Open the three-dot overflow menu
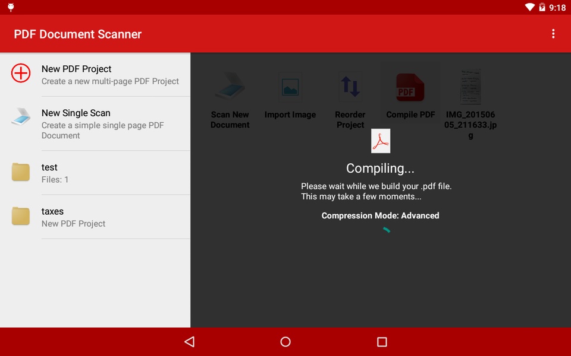This screenshot has width=571, height=356. pyautogui.click(x=553, y=34)
